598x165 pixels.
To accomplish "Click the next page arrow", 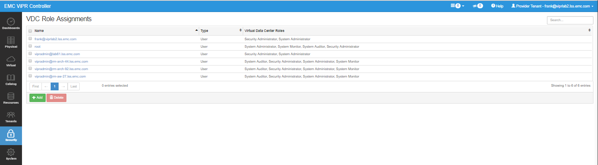I will pos(63,86).
